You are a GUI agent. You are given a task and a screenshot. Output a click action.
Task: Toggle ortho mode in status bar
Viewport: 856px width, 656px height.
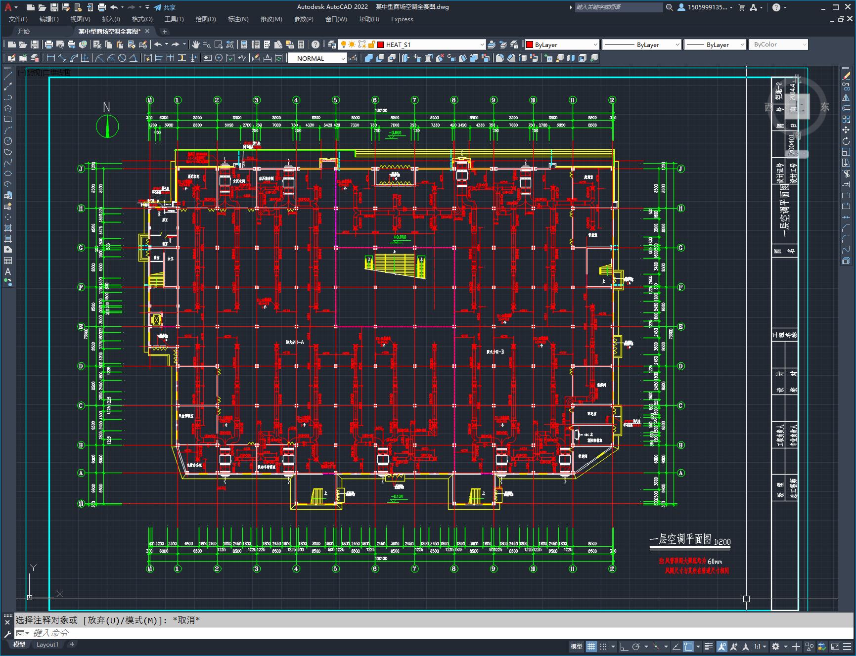pyautogui.click(x=624, y=646)
